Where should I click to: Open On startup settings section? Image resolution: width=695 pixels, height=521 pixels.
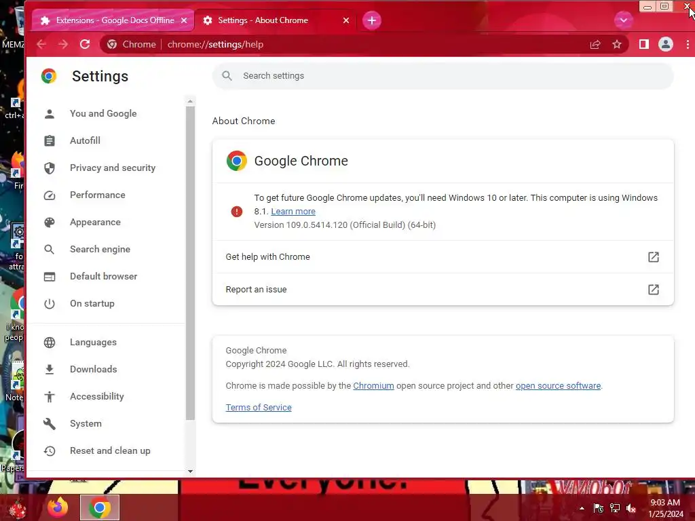click(92, 303)
